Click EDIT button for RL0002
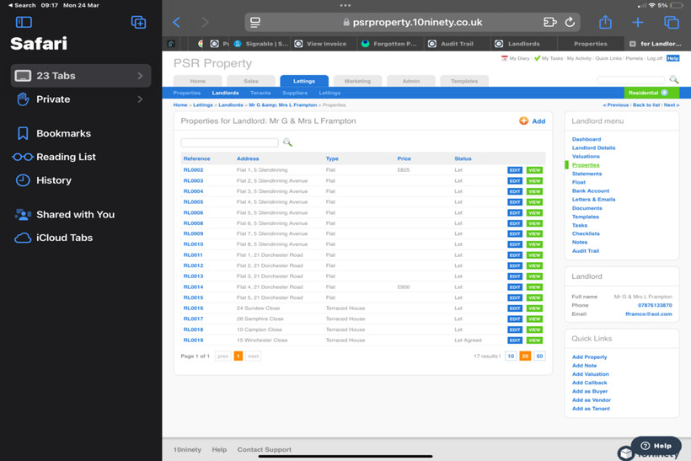Viewport: 691px width, 461px height. click(514, 170)
